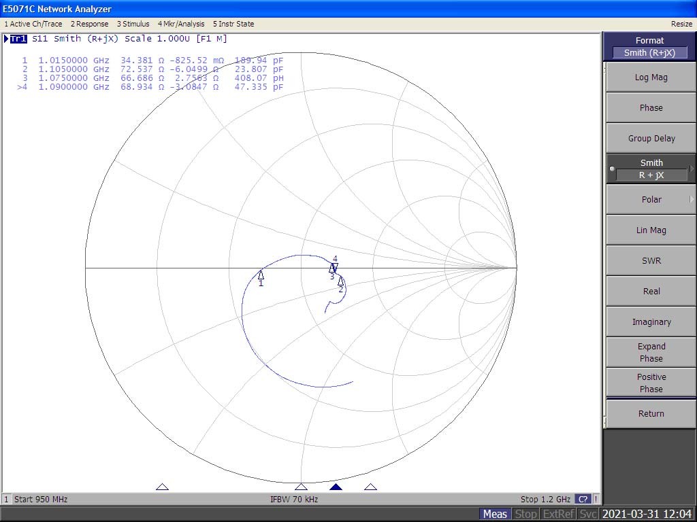Screen dimensions: 697x522
Task: Click the Meas status indicator
Action: pos(496,514)
